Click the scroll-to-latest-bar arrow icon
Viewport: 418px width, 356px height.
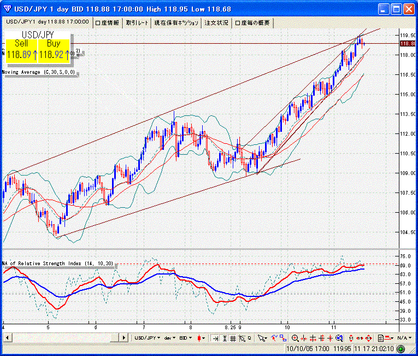[x=216, y=338]
